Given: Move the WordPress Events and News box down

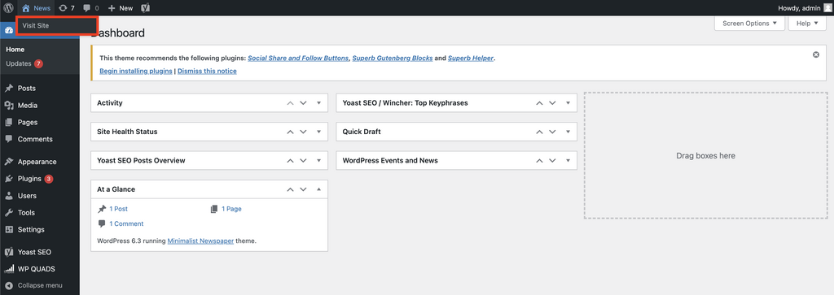Looking at the screenshot, I should [x=552, y=160].
